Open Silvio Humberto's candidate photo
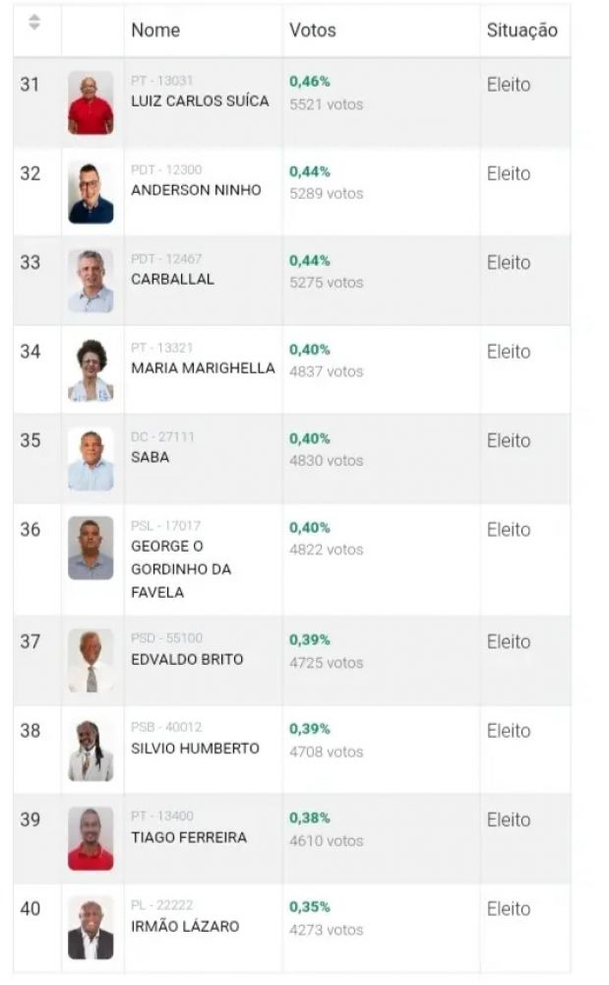Screen dimensions: 609x985 [x=91, y=750]
